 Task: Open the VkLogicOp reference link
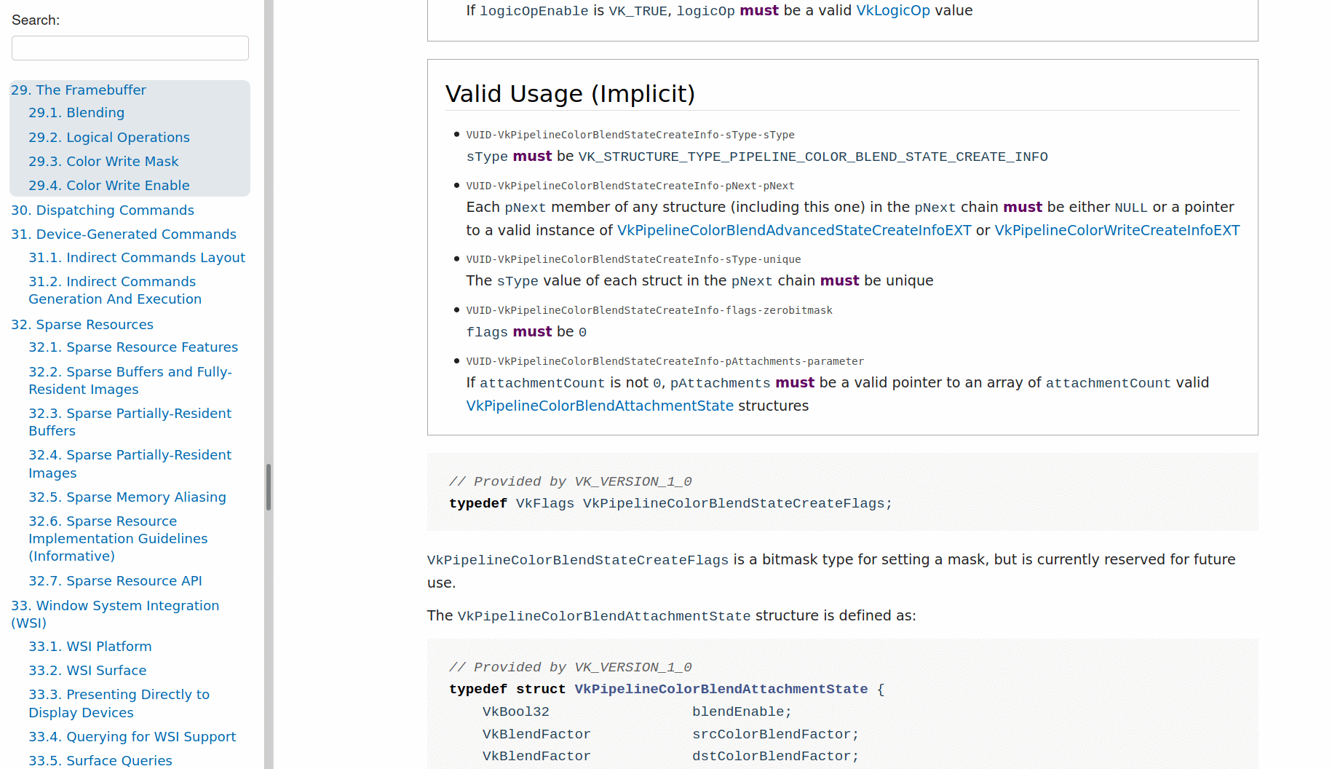pos(892,10)
